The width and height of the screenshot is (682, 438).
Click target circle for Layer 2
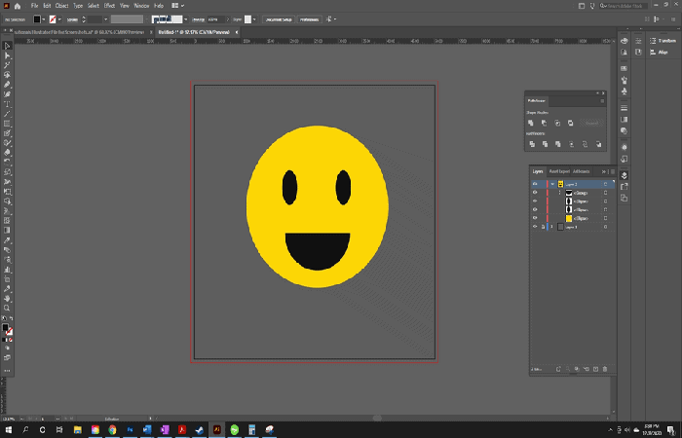[605, 184]
